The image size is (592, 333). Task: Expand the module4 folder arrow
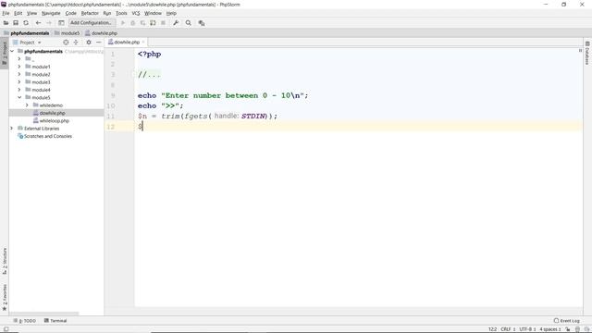pyautogui.click(x=19, y=90)
